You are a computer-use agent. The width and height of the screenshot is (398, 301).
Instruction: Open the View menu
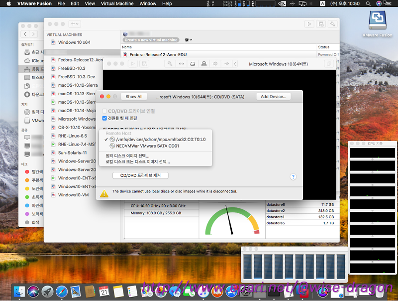90,3
